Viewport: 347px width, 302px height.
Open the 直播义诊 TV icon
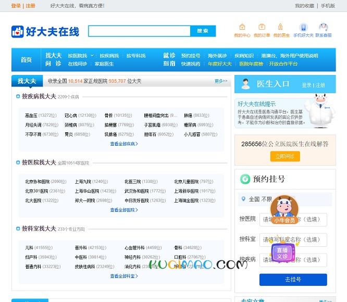283,253
